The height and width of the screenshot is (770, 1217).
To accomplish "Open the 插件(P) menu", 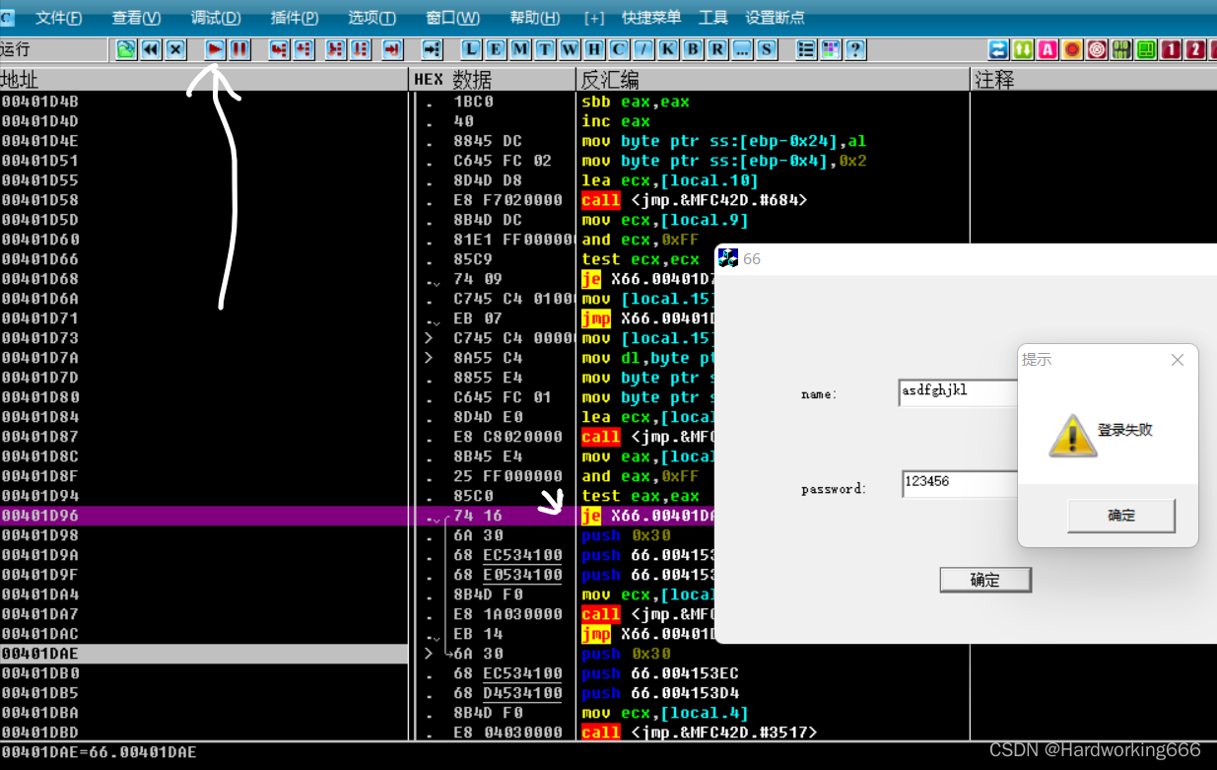I will click(294, 18).
